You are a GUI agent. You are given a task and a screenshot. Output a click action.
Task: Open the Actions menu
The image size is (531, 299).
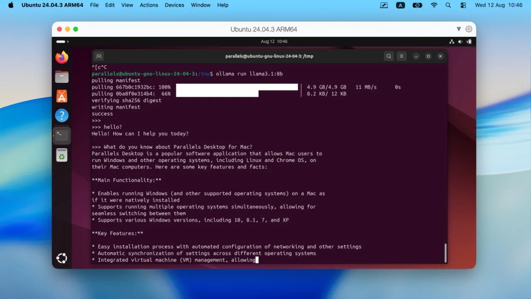[149, 5]
